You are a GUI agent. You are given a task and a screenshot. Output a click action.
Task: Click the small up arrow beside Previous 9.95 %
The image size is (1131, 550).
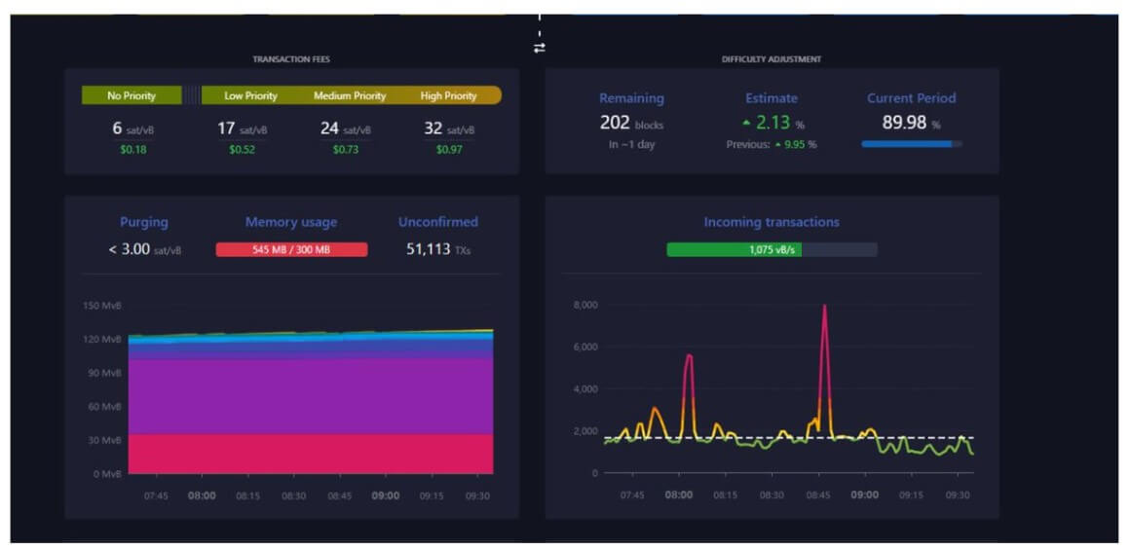776,144
